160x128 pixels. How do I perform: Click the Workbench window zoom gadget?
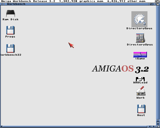tap(151, 4)
